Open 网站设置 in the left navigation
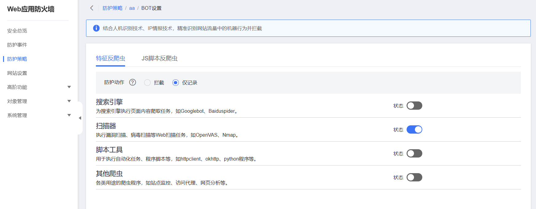Screen dimensions: 536x209 (17, 73)
